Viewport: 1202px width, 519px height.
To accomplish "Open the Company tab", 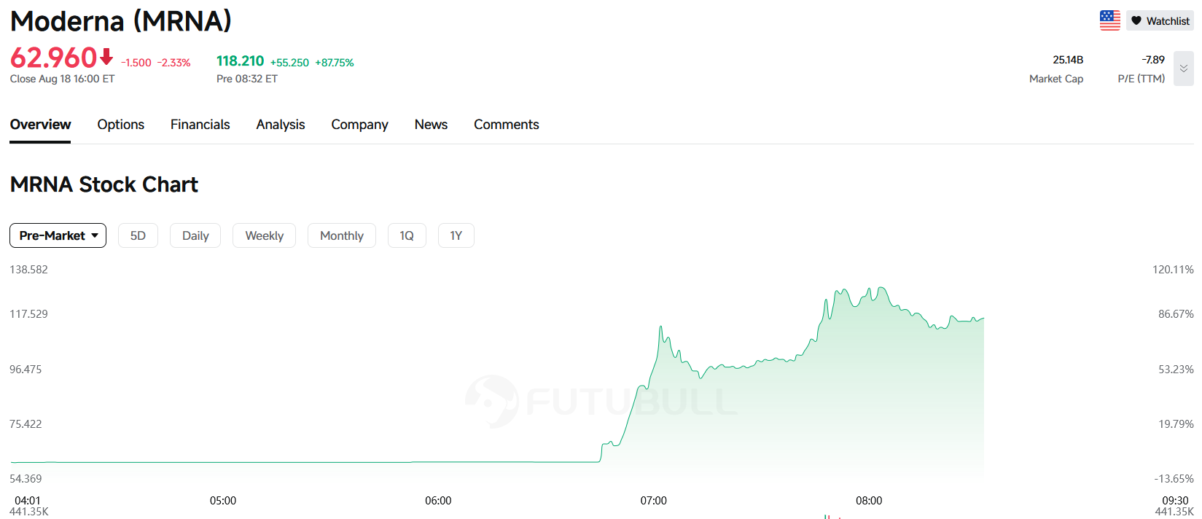I will pos(359,125).
